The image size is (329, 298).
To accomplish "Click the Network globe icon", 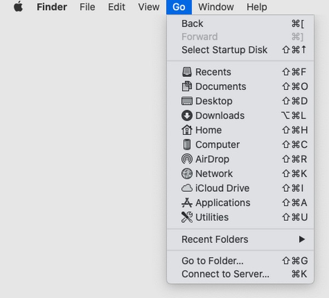I will click(187, 174).
